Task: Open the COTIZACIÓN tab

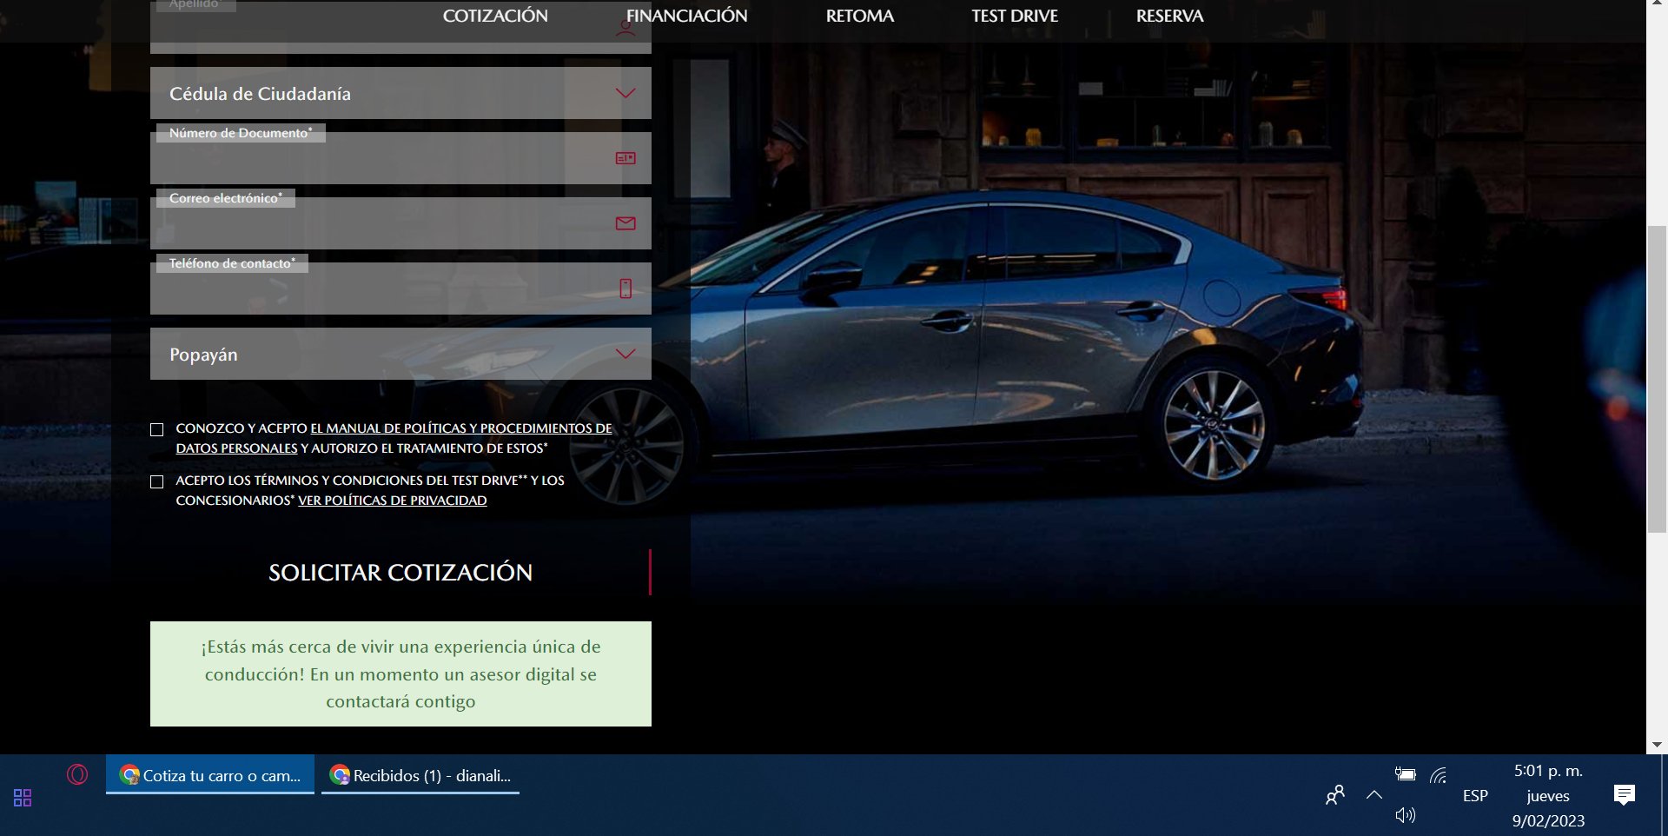Action: 495,16
